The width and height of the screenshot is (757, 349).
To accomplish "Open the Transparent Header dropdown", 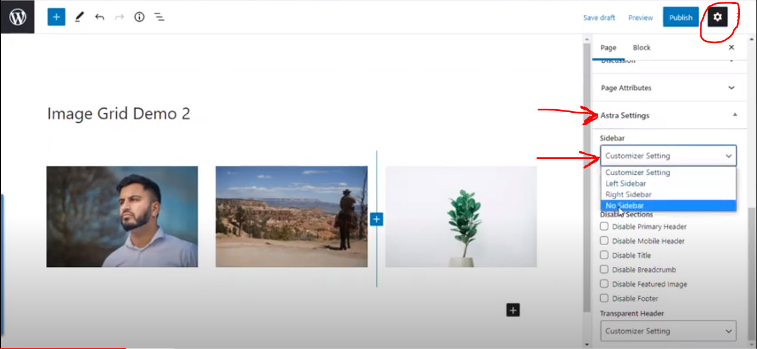I will pyautogui.click(x=668, y=331).
